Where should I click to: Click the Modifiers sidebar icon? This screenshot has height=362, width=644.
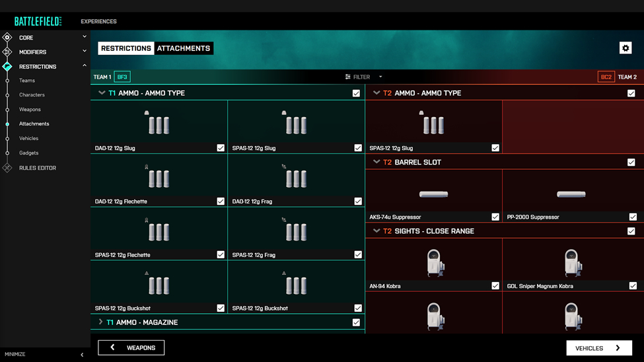[x=7, y=52]
